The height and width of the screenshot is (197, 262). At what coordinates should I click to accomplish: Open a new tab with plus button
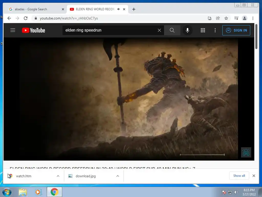click(134, 9)
